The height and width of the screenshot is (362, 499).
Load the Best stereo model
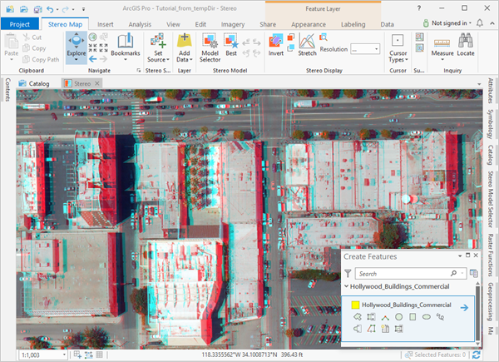pos(231,45)
